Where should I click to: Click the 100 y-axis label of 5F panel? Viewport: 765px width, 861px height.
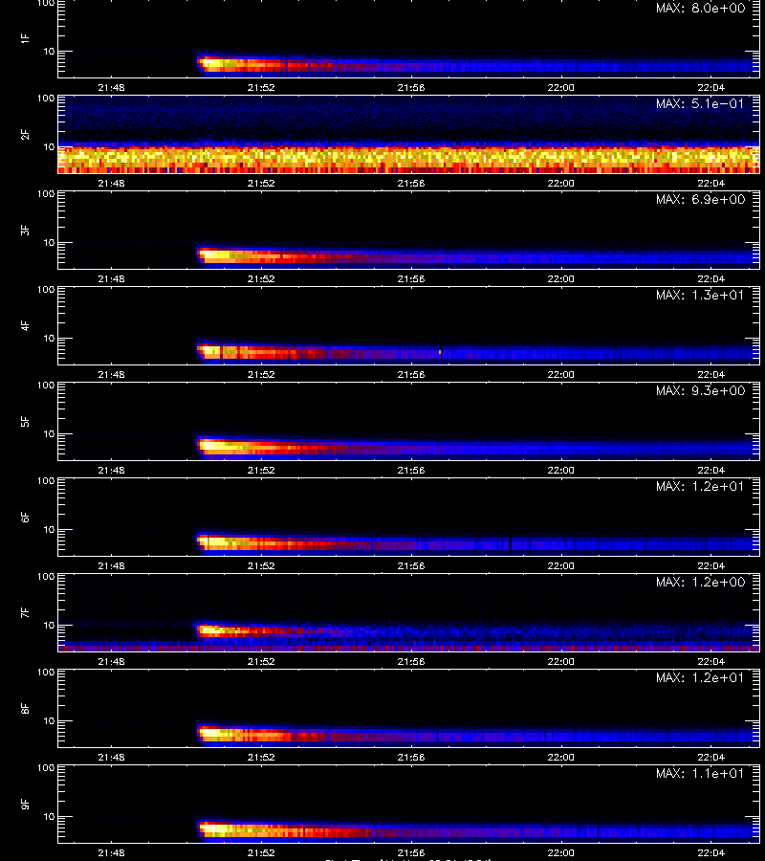click(x=46, y=386)
